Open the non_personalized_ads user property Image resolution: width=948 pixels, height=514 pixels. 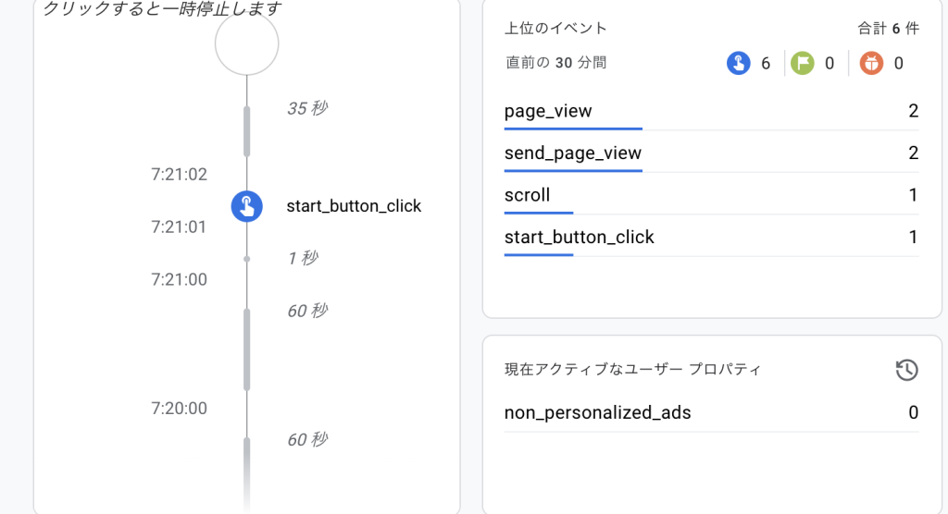(597, 412)
